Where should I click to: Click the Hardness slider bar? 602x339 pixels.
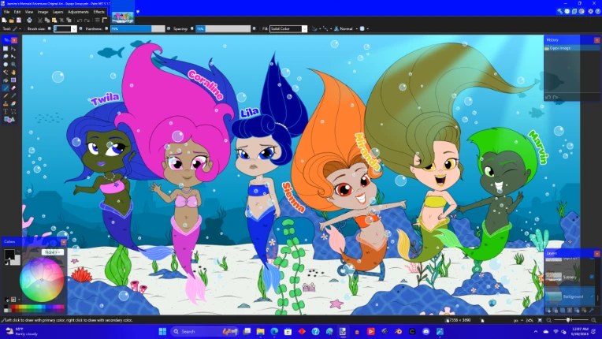138,29
